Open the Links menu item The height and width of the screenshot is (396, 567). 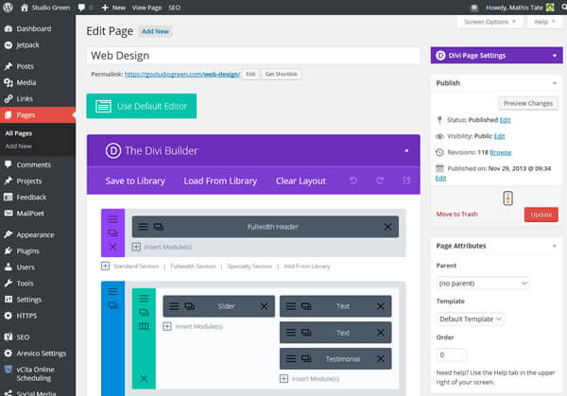tap(25, 98)
